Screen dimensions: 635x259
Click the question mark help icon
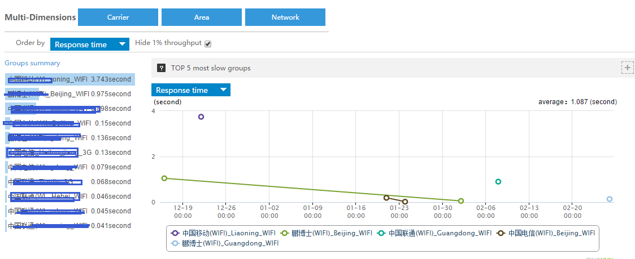(161, 68)
